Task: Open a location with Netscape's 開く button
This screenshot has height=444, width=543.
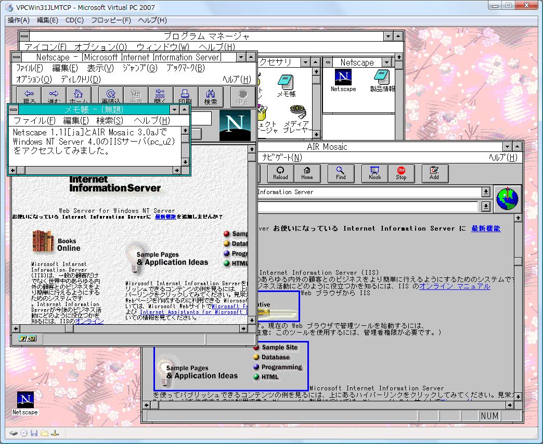Action: coord(160,96)
